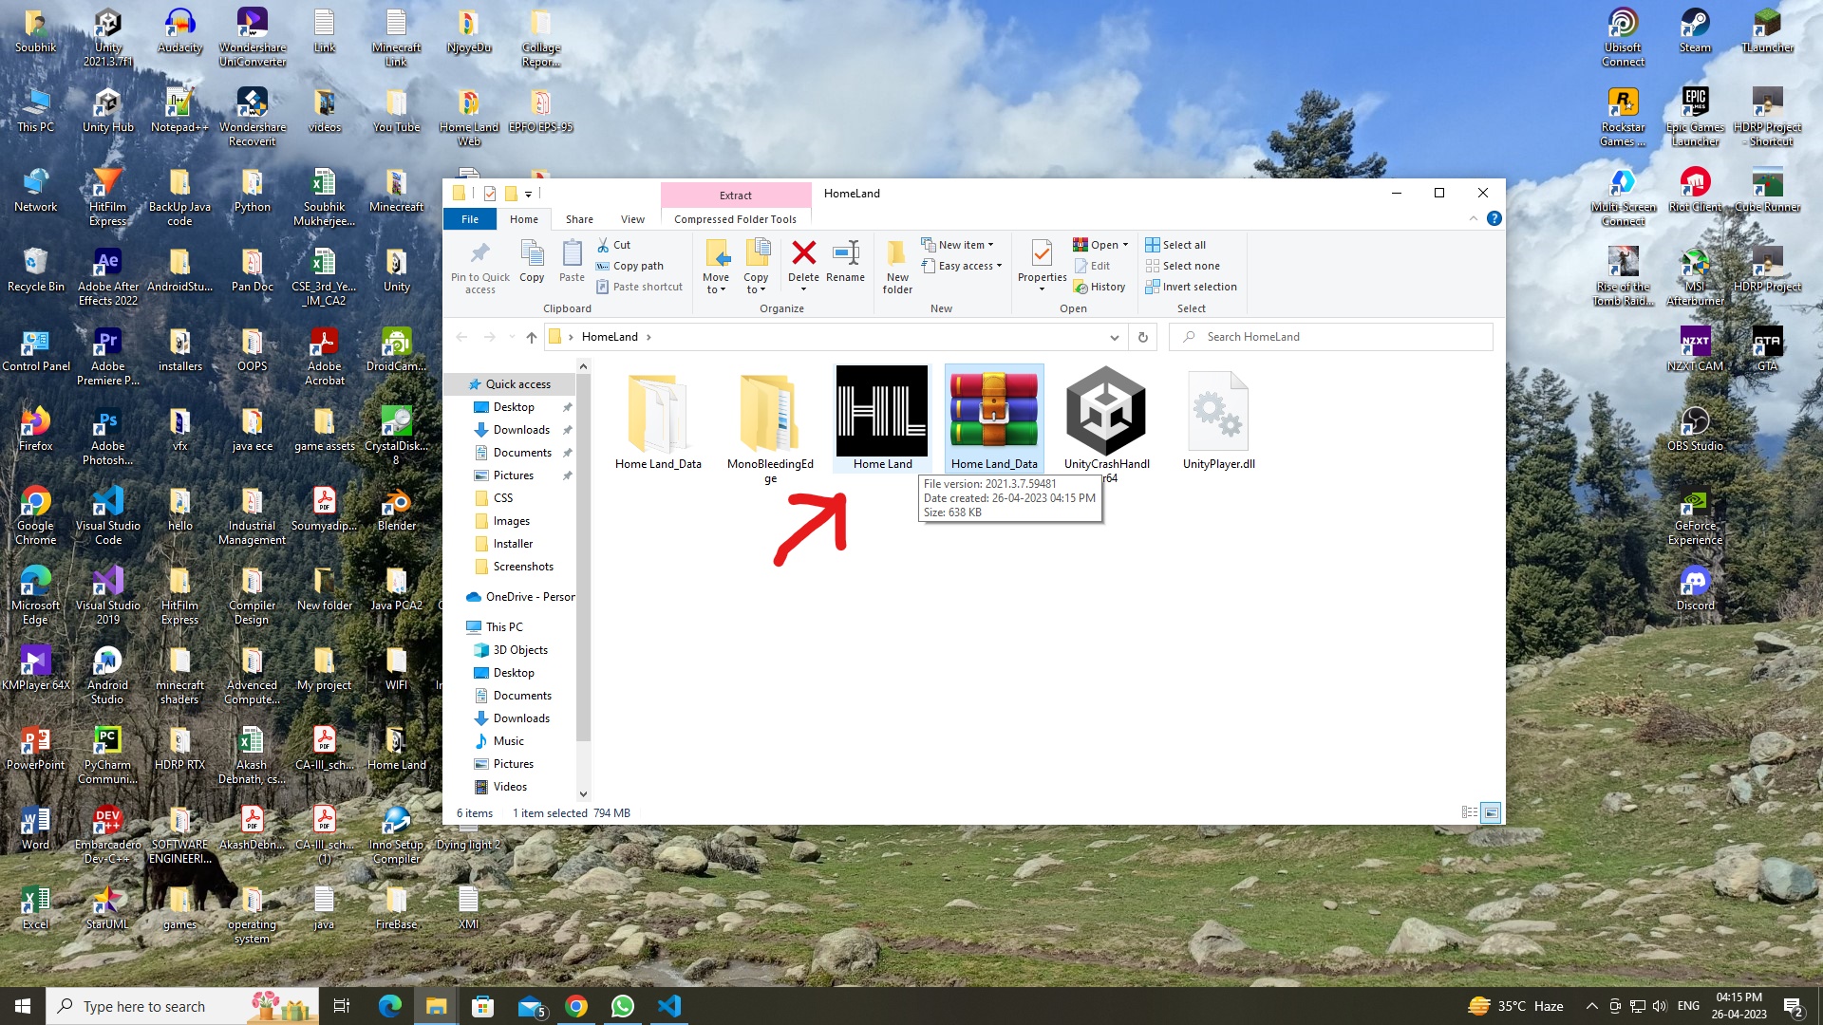Refresh the HomeLand folder view
The height and width of the screenshot is (1025, 1823).
tap(1142, 337)
